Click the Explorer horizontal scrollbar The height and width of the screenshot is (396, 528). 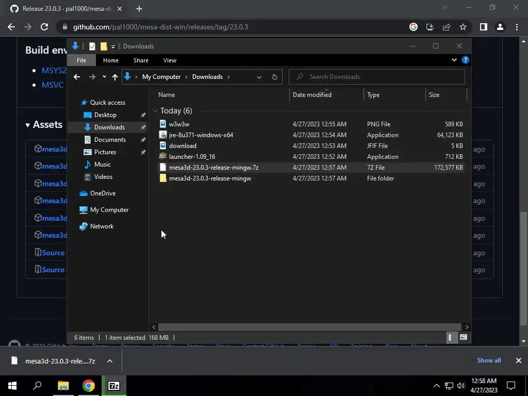tap(309, 327)
